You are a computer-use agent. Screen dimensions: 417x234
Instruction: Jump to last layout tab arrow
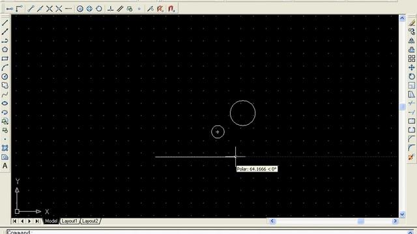click(x=37, y=221)
